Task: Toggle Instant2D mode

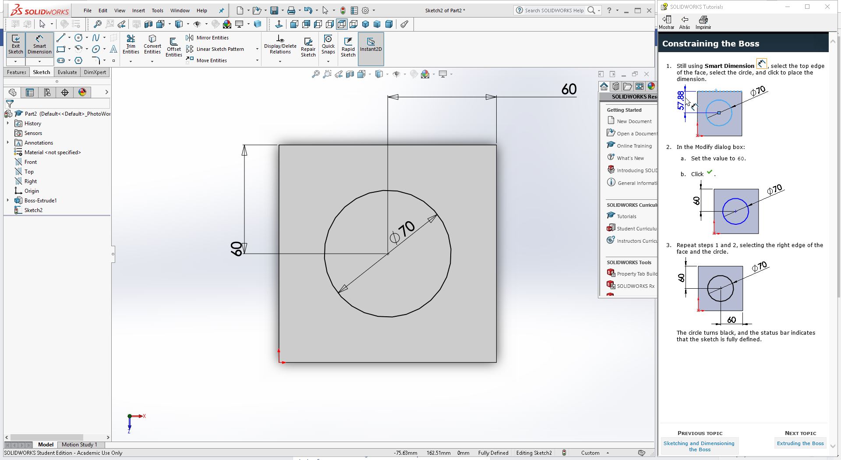Action: pos(371,44)
